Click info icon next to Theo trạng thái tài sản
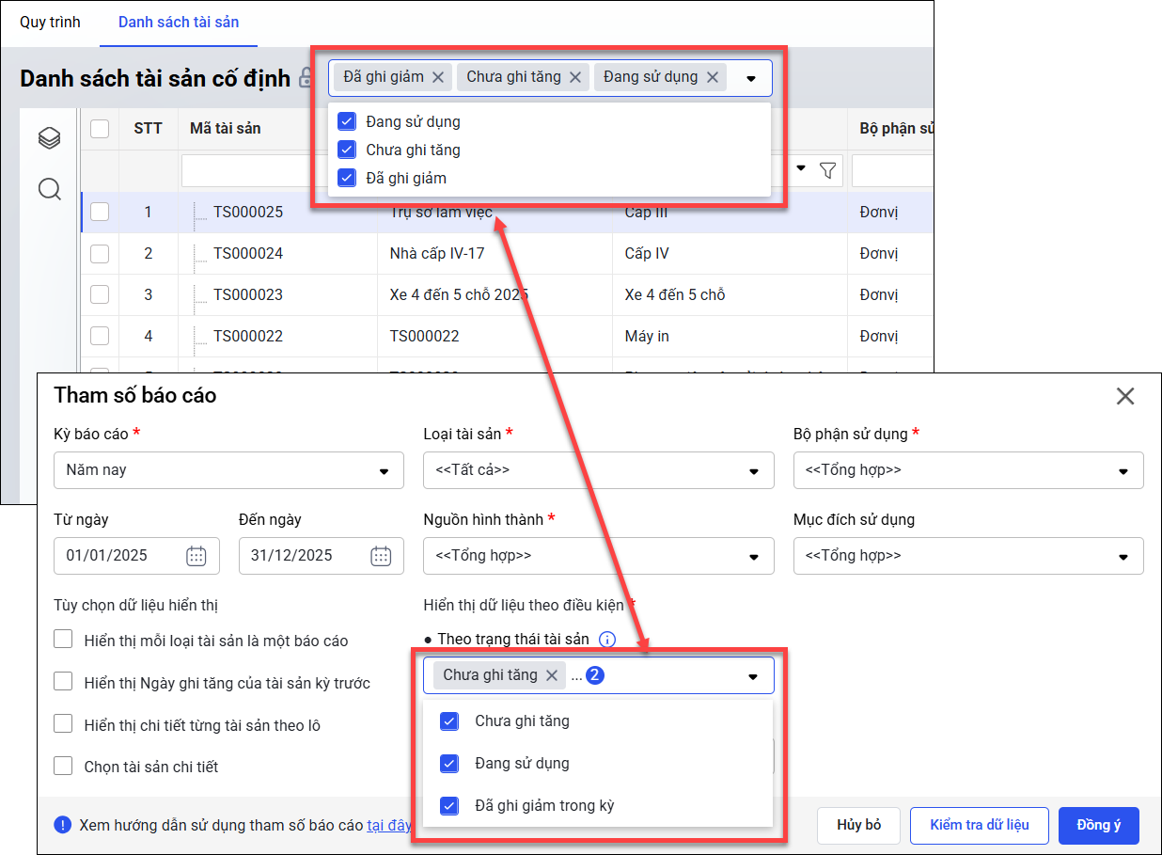The height and width of the screenshot is (855, 1162). (x=607, y=640)
